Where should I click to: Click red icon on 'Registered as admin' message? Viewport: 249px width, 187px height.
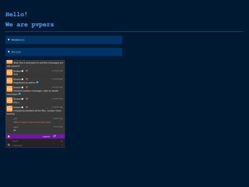[x=27, y=79]
